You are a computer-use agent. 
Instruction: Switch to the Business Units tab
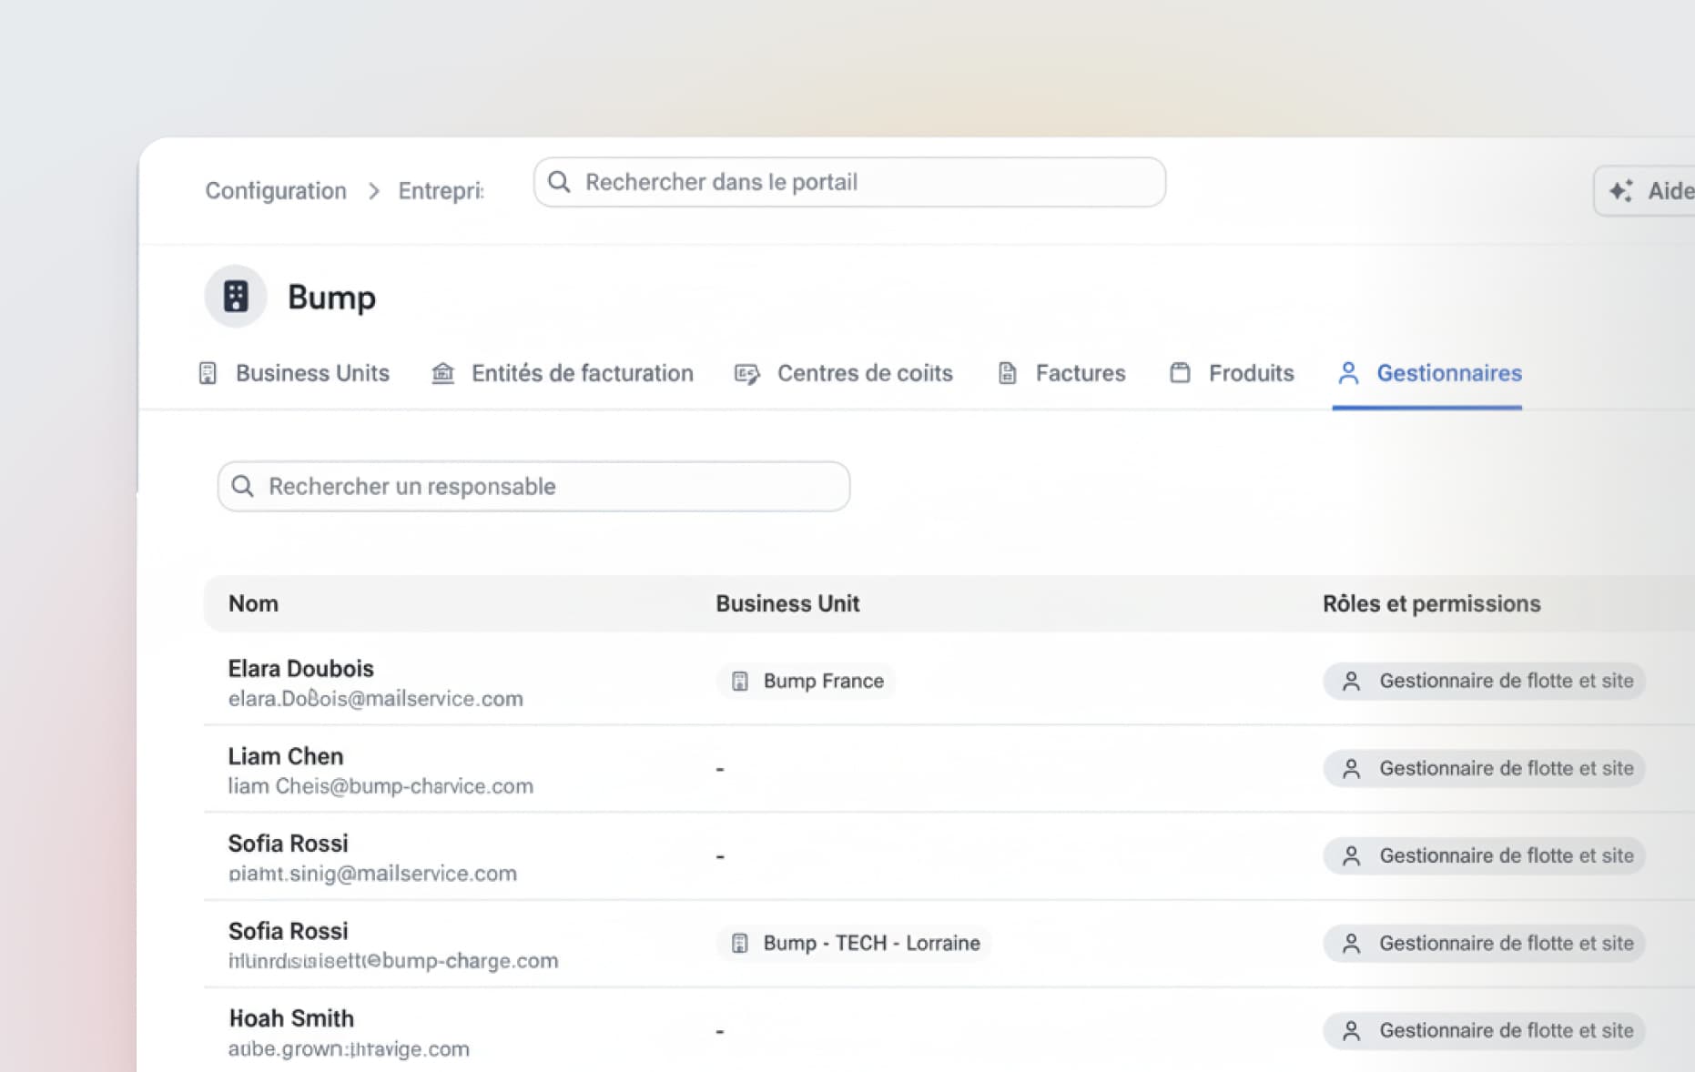click(311, 373)
